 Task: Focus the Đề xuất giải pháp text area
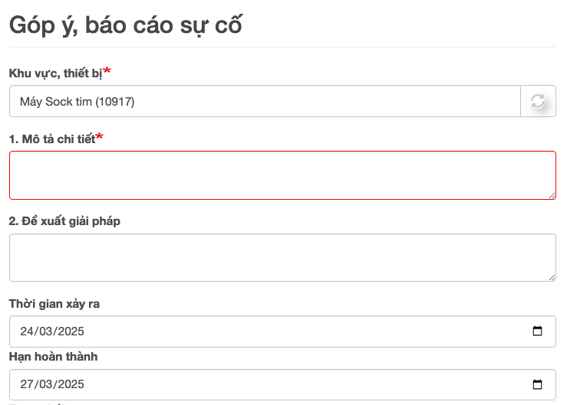(x=282, y=257)
